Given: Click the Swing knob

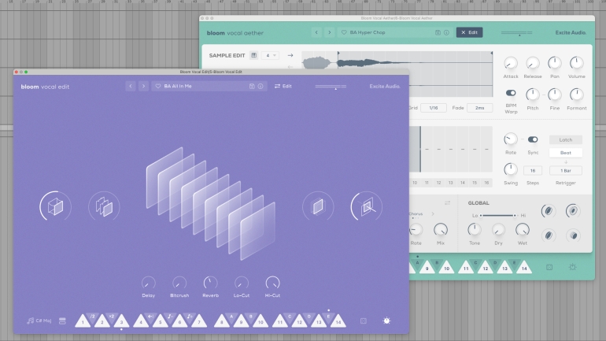Looking at the screenshot, I should pyautogui.click(x=511, y=170).
